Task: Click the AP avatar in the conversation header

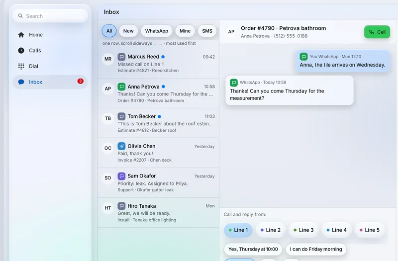Action: click(x=231, y=32)
